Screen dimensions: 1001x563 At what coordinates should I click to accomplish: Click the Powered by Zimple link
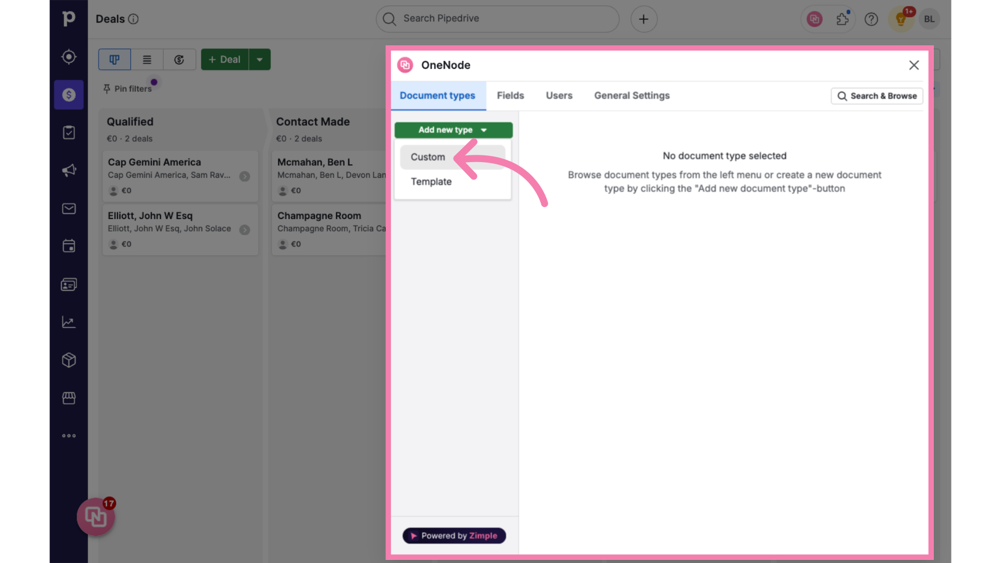454,535
